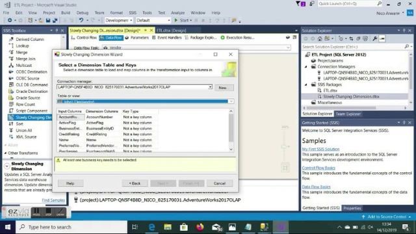The height and width of the screenshot is (234, 416).
Task: Click Help button in wizard
Action: 70,183
